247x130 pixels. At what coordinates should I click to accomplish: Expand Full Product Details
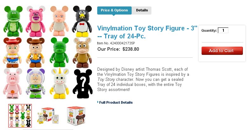coord(116,102)
